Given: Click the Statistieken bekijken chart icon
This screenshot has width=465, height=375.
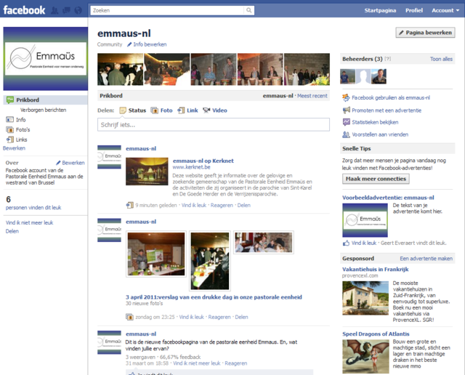Looking at the screenshot, I should [346, 122].
